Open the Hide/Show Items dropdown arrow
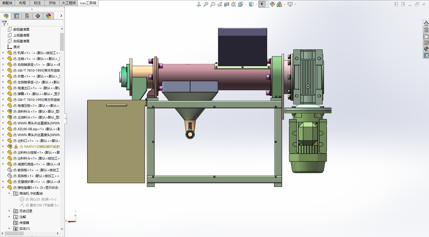Viewport: 429px width, 237px height. (267, 4)
